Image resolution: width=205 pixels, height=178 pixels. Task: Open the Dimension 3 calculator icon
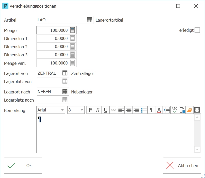[x=72, y=55]
